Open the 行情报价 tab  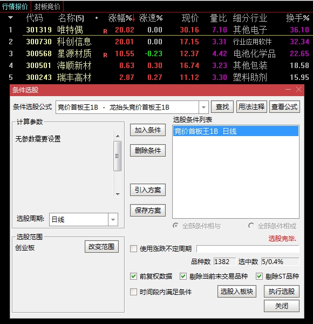point(15,6)
